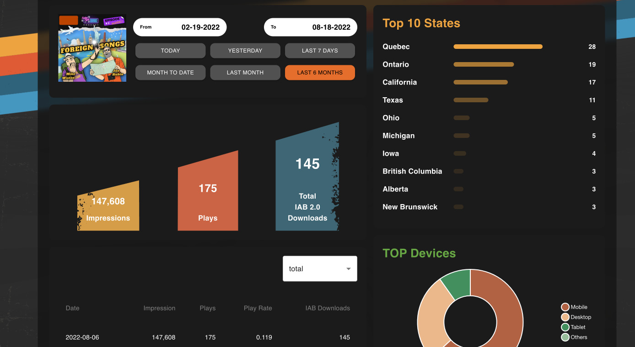Click the 2022-08-06 date cell
The width and height of the screenshot is (635, 347).
[x=82, y=337]
